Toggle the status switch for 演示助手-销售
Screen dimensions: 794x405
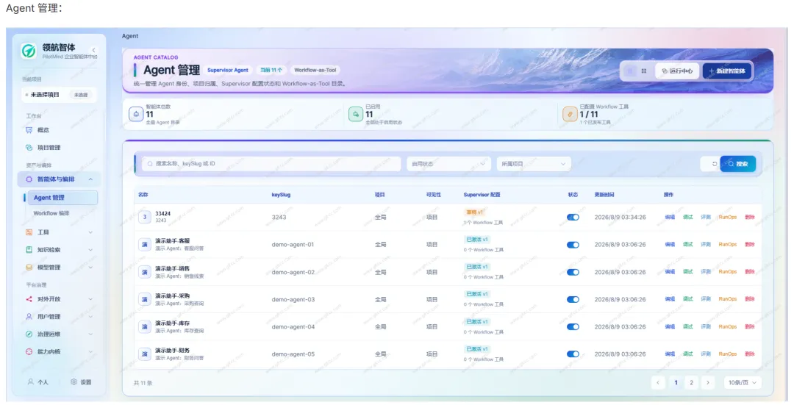[x=573, y=272]
